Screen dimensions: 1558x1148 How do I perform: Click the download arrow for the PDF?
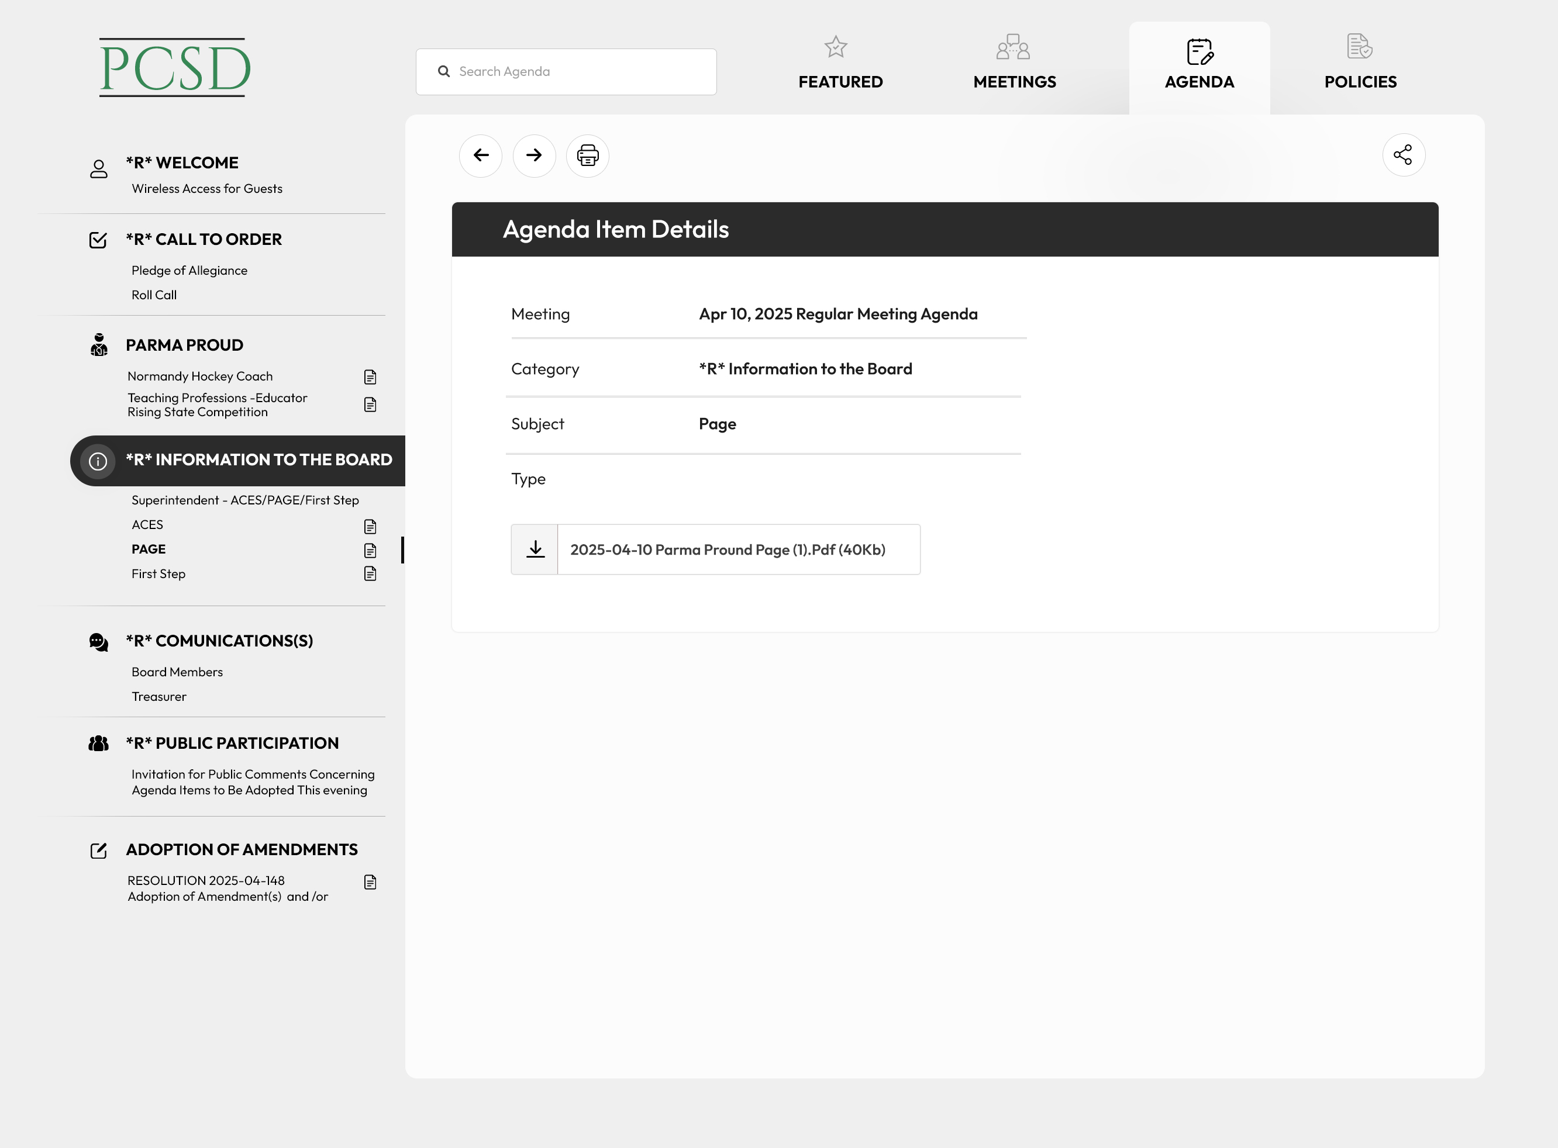[535, 549]
